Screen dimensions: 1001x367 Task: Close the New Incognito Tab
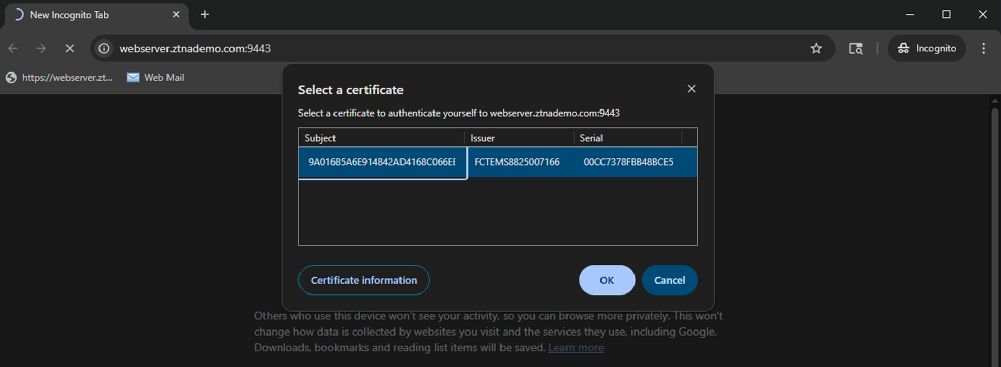(x=176, y=15)
